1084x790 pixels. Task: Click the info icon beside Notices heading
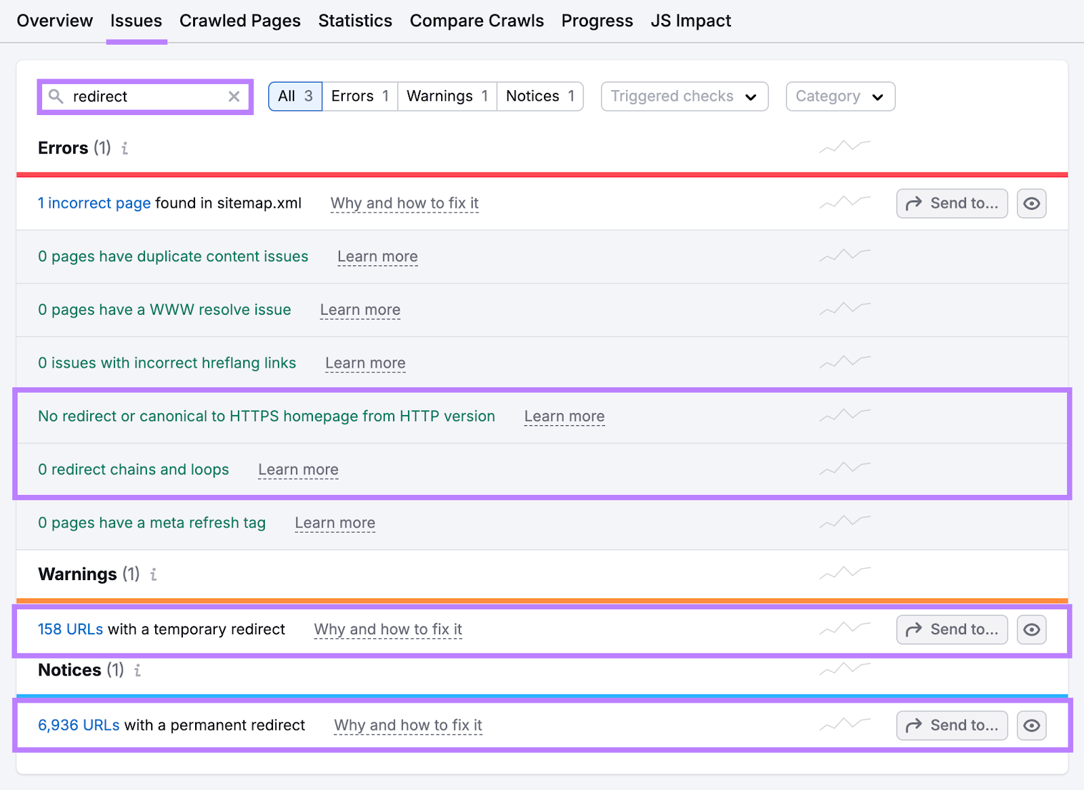tap(138, 670)
